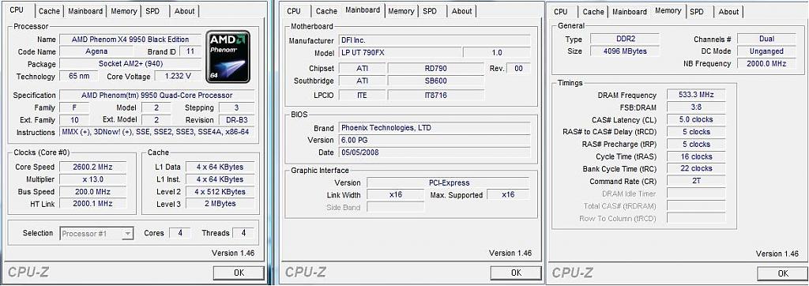
Task: Select the PCI-Express graphic interface version
Action: [448, 183]
